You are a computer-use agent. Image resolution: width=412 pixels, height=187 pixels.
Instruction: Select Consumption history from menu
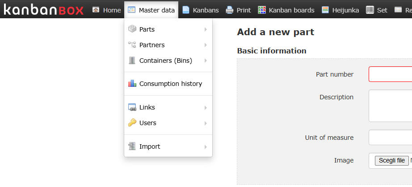(x=170, y=84)
